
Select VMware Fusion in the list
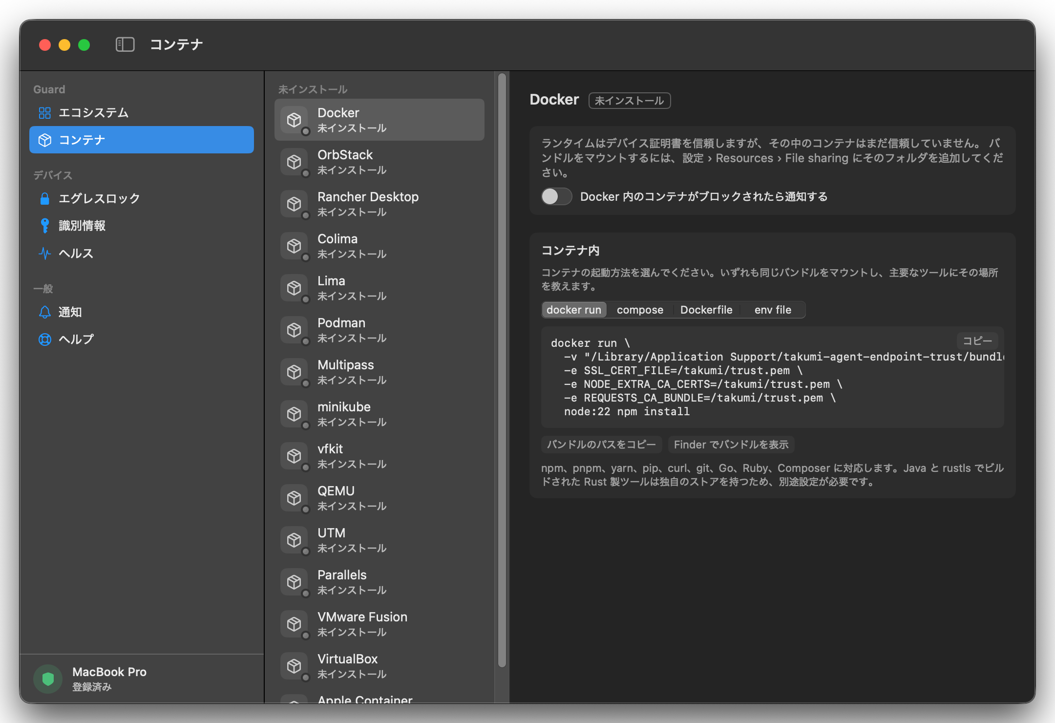point(380,624)
